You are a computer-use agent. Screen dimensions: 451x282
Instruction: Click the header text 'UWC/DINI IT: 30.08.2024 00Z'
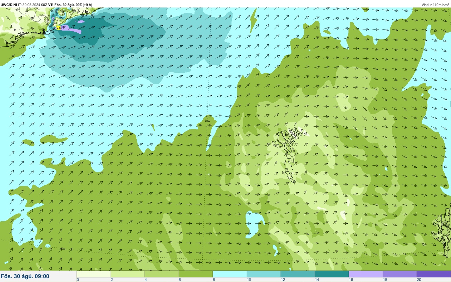24,5
